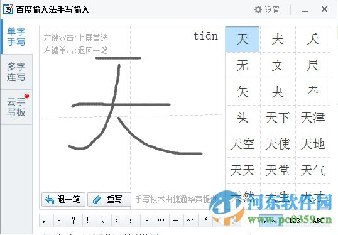
Task: Minimize the handwriting input window
Action: pos(305,11)
